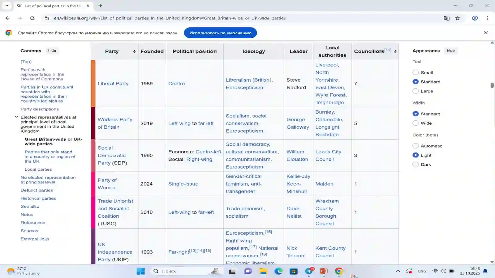The height and width of the screenshot is (278, 495).
Task: Open the Chrome profile icon
Action: tap(475, 18)
